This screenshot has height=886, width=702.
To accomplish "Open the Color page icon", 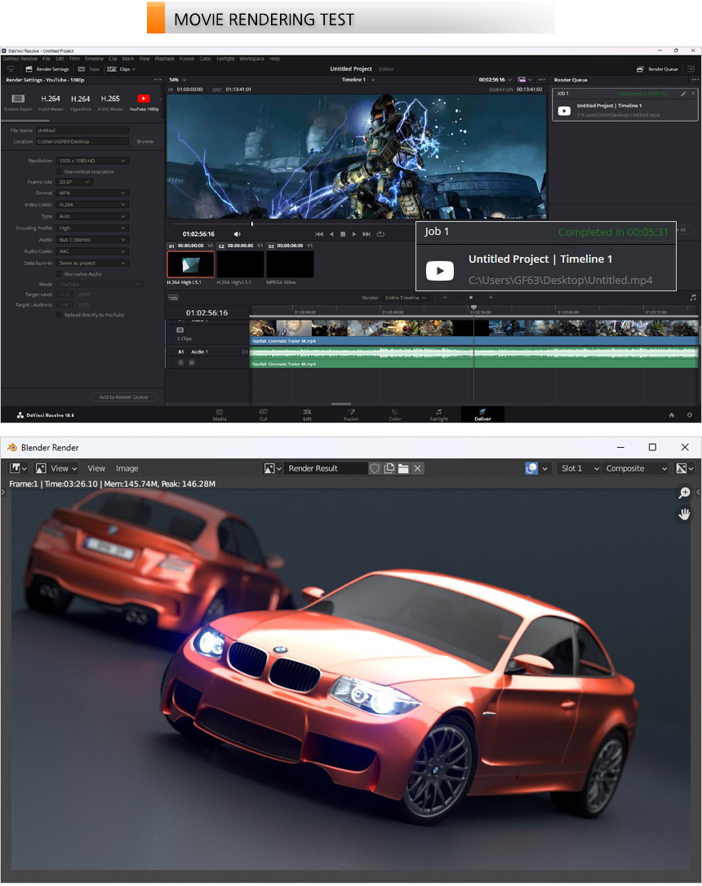I will [394, 414].
